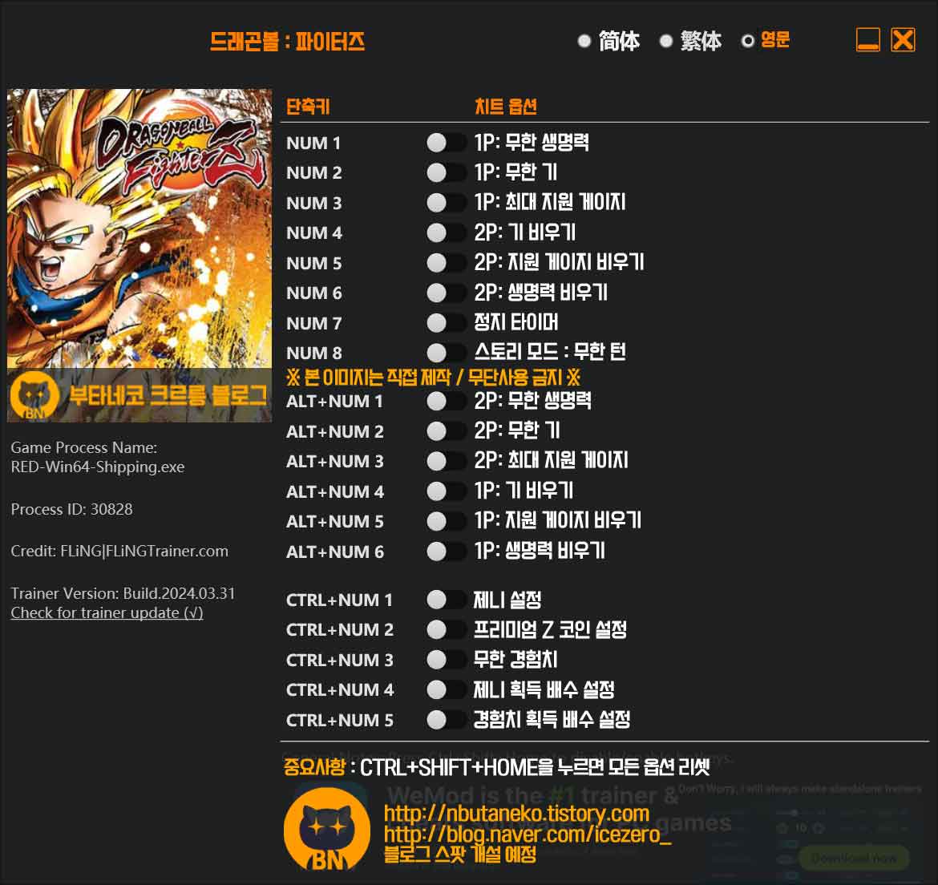Viewport: 938px width, 885px height.
Task: Enable ALT+NUM 6 1P drain health
Action: click(x=446, y=552)
